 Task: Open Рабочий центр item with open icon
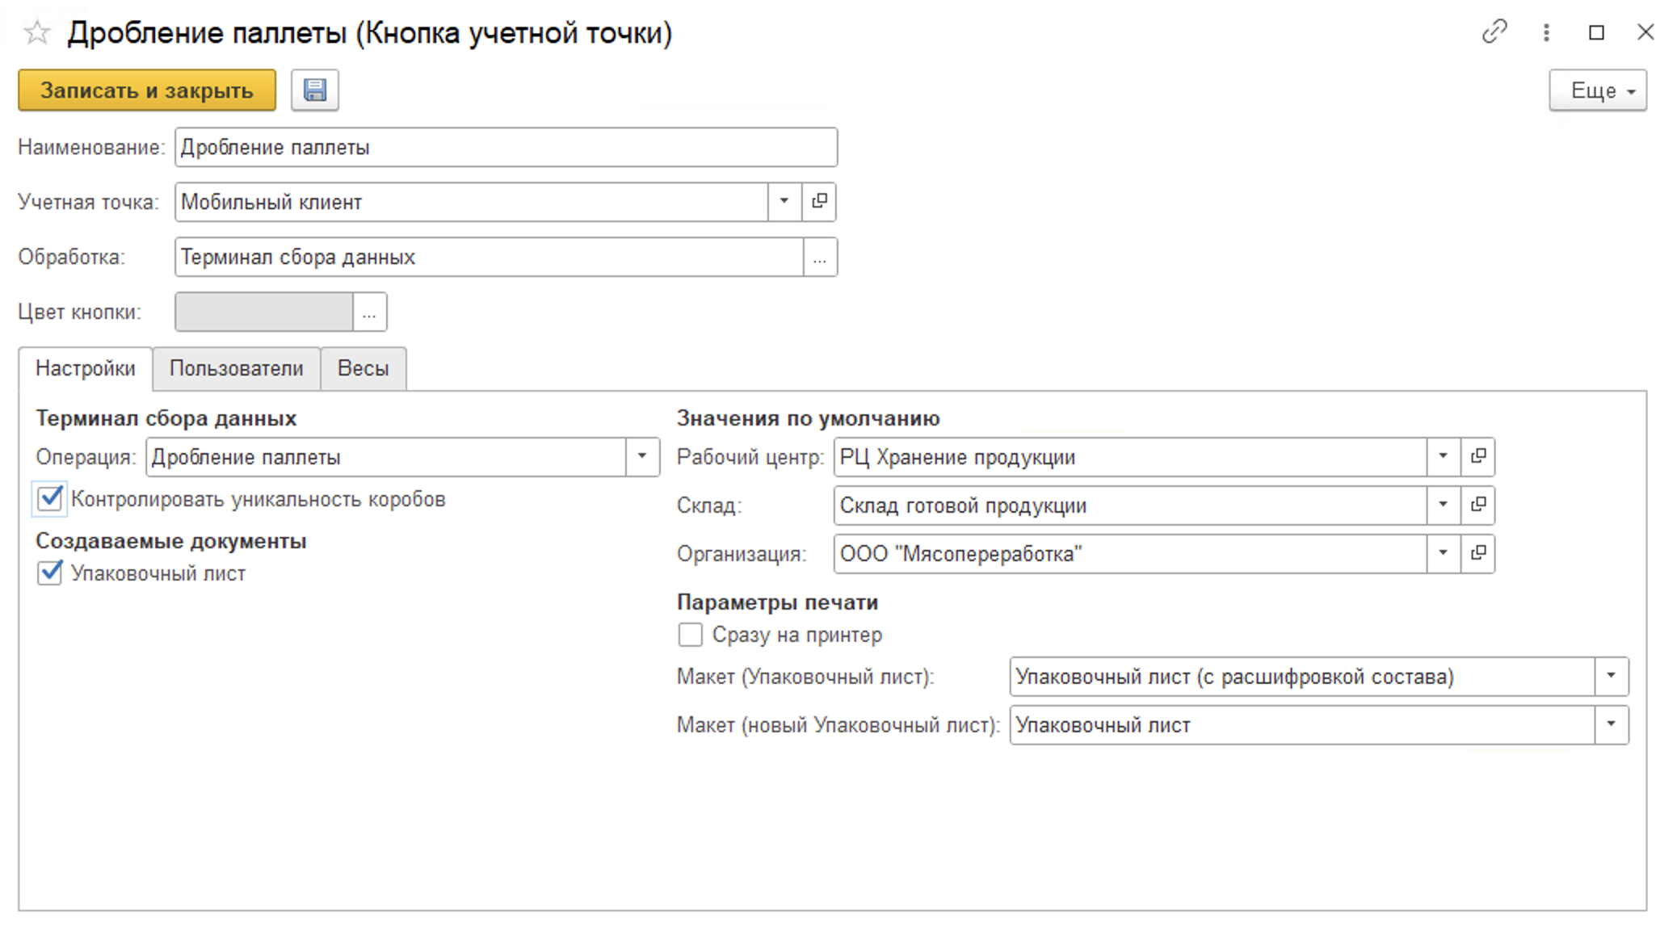pyautogui.click(x=1478, y=457)
